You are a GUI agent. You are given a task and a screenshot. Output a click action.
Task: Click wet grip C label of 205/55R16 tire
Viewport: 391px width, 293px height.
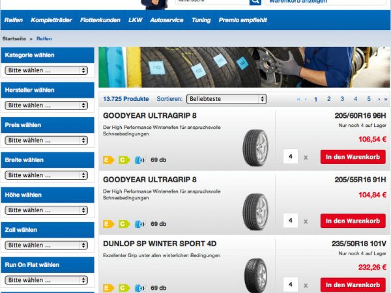click(124, 224)
